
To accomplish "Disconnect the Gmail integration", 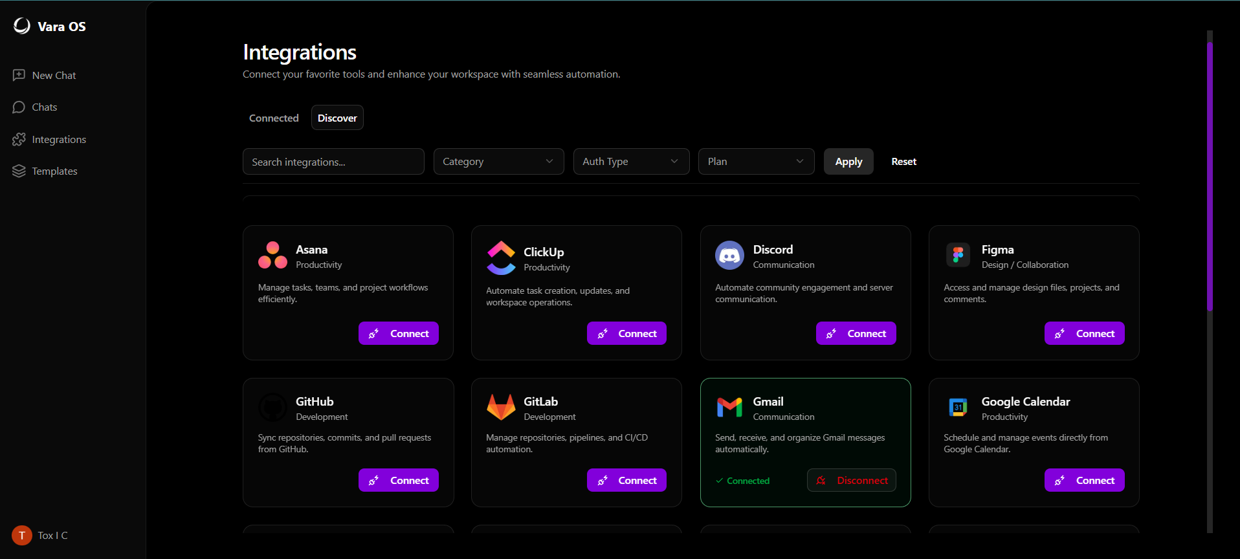I will pyautogui.click(x=851, y=480).
